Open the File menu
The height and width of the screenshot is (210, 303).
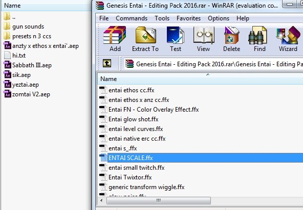[104, 18]
